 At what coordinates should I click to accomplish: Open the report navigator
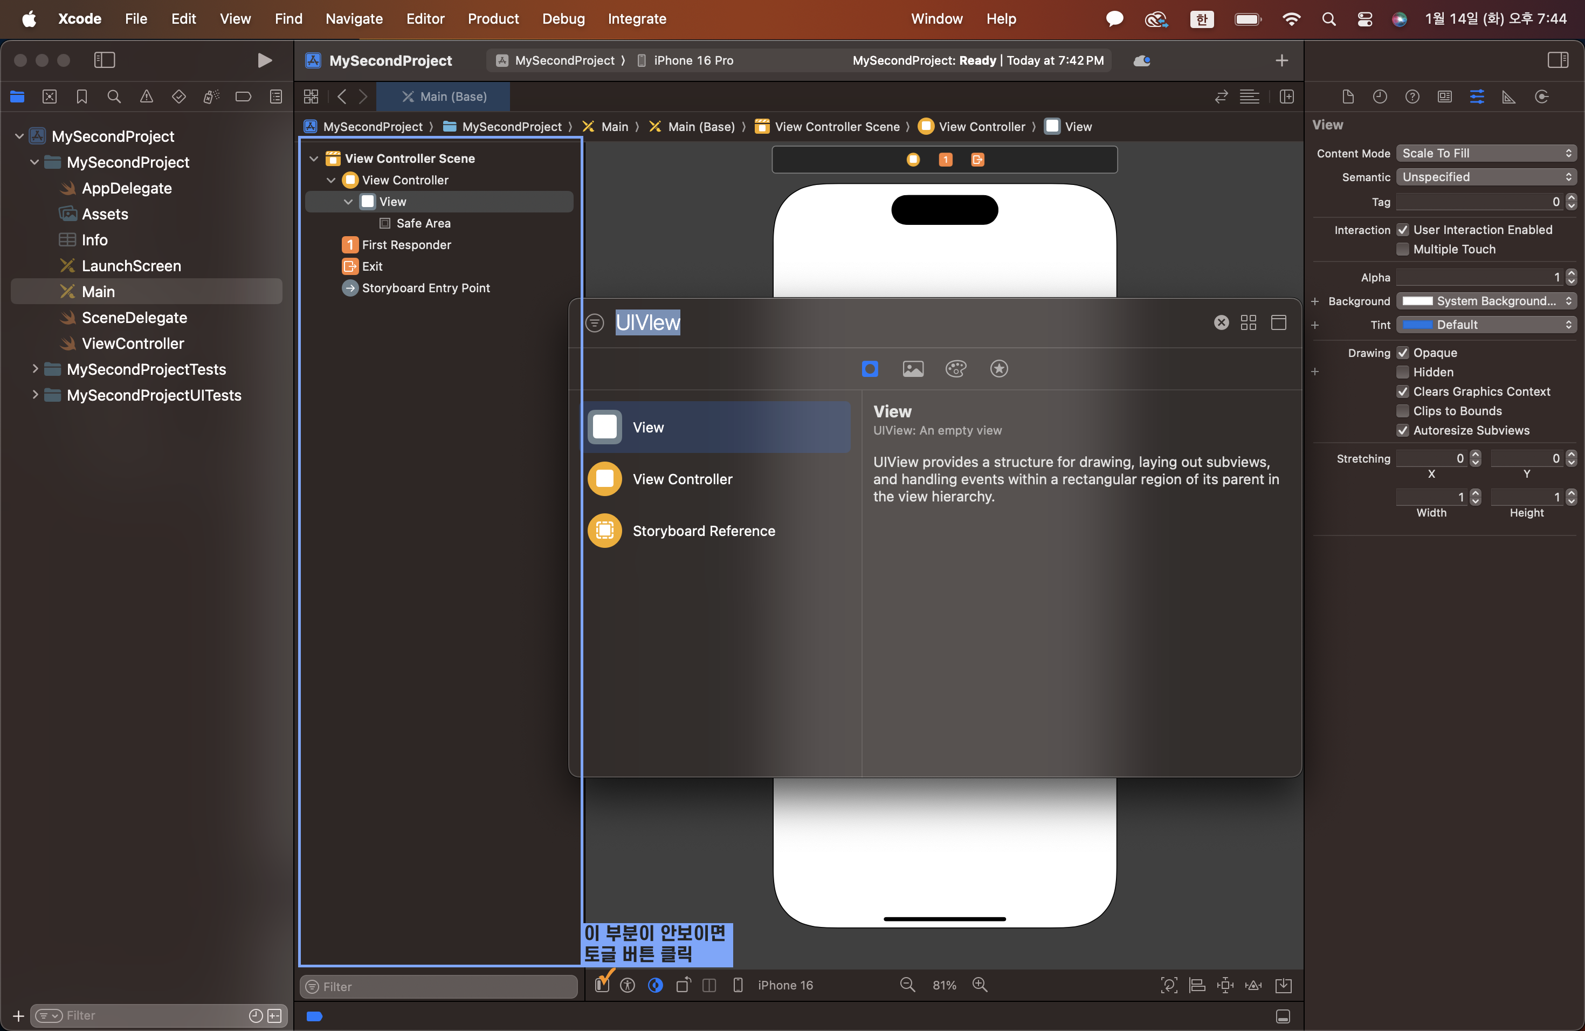point(275,97)
